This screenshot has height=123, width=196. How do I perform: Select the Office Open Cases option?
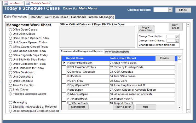click(10, 30)
